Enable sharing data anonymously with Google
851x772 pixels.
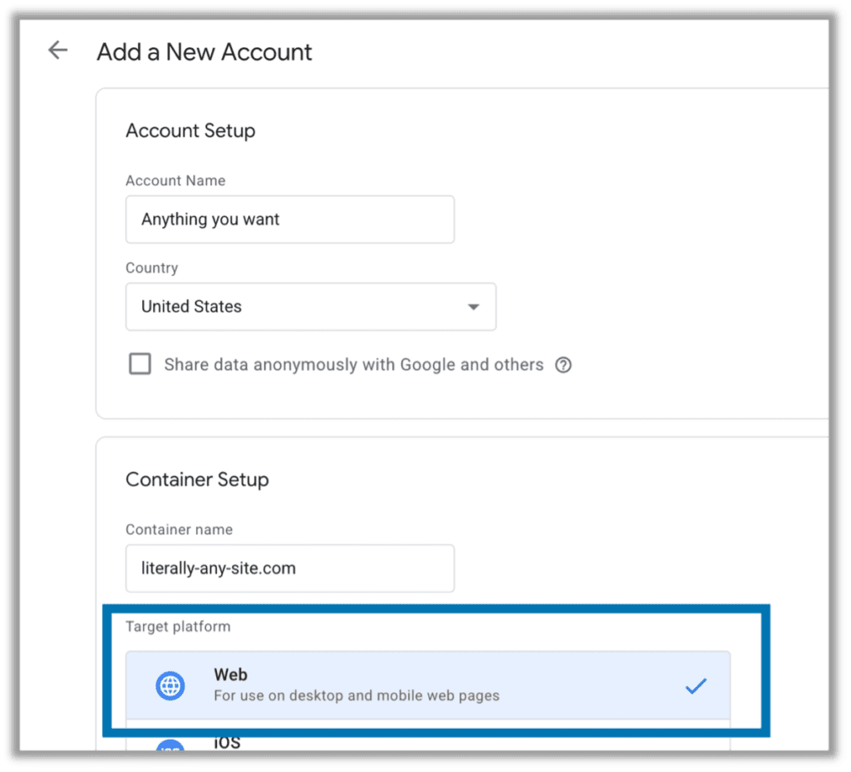point(140,363)
